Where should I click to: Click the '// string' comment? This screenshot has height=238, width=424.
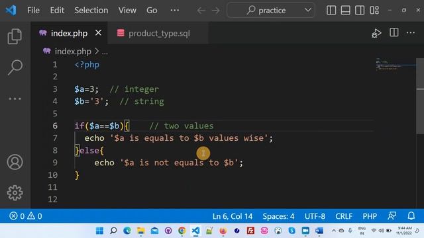(x=142, y=101)
